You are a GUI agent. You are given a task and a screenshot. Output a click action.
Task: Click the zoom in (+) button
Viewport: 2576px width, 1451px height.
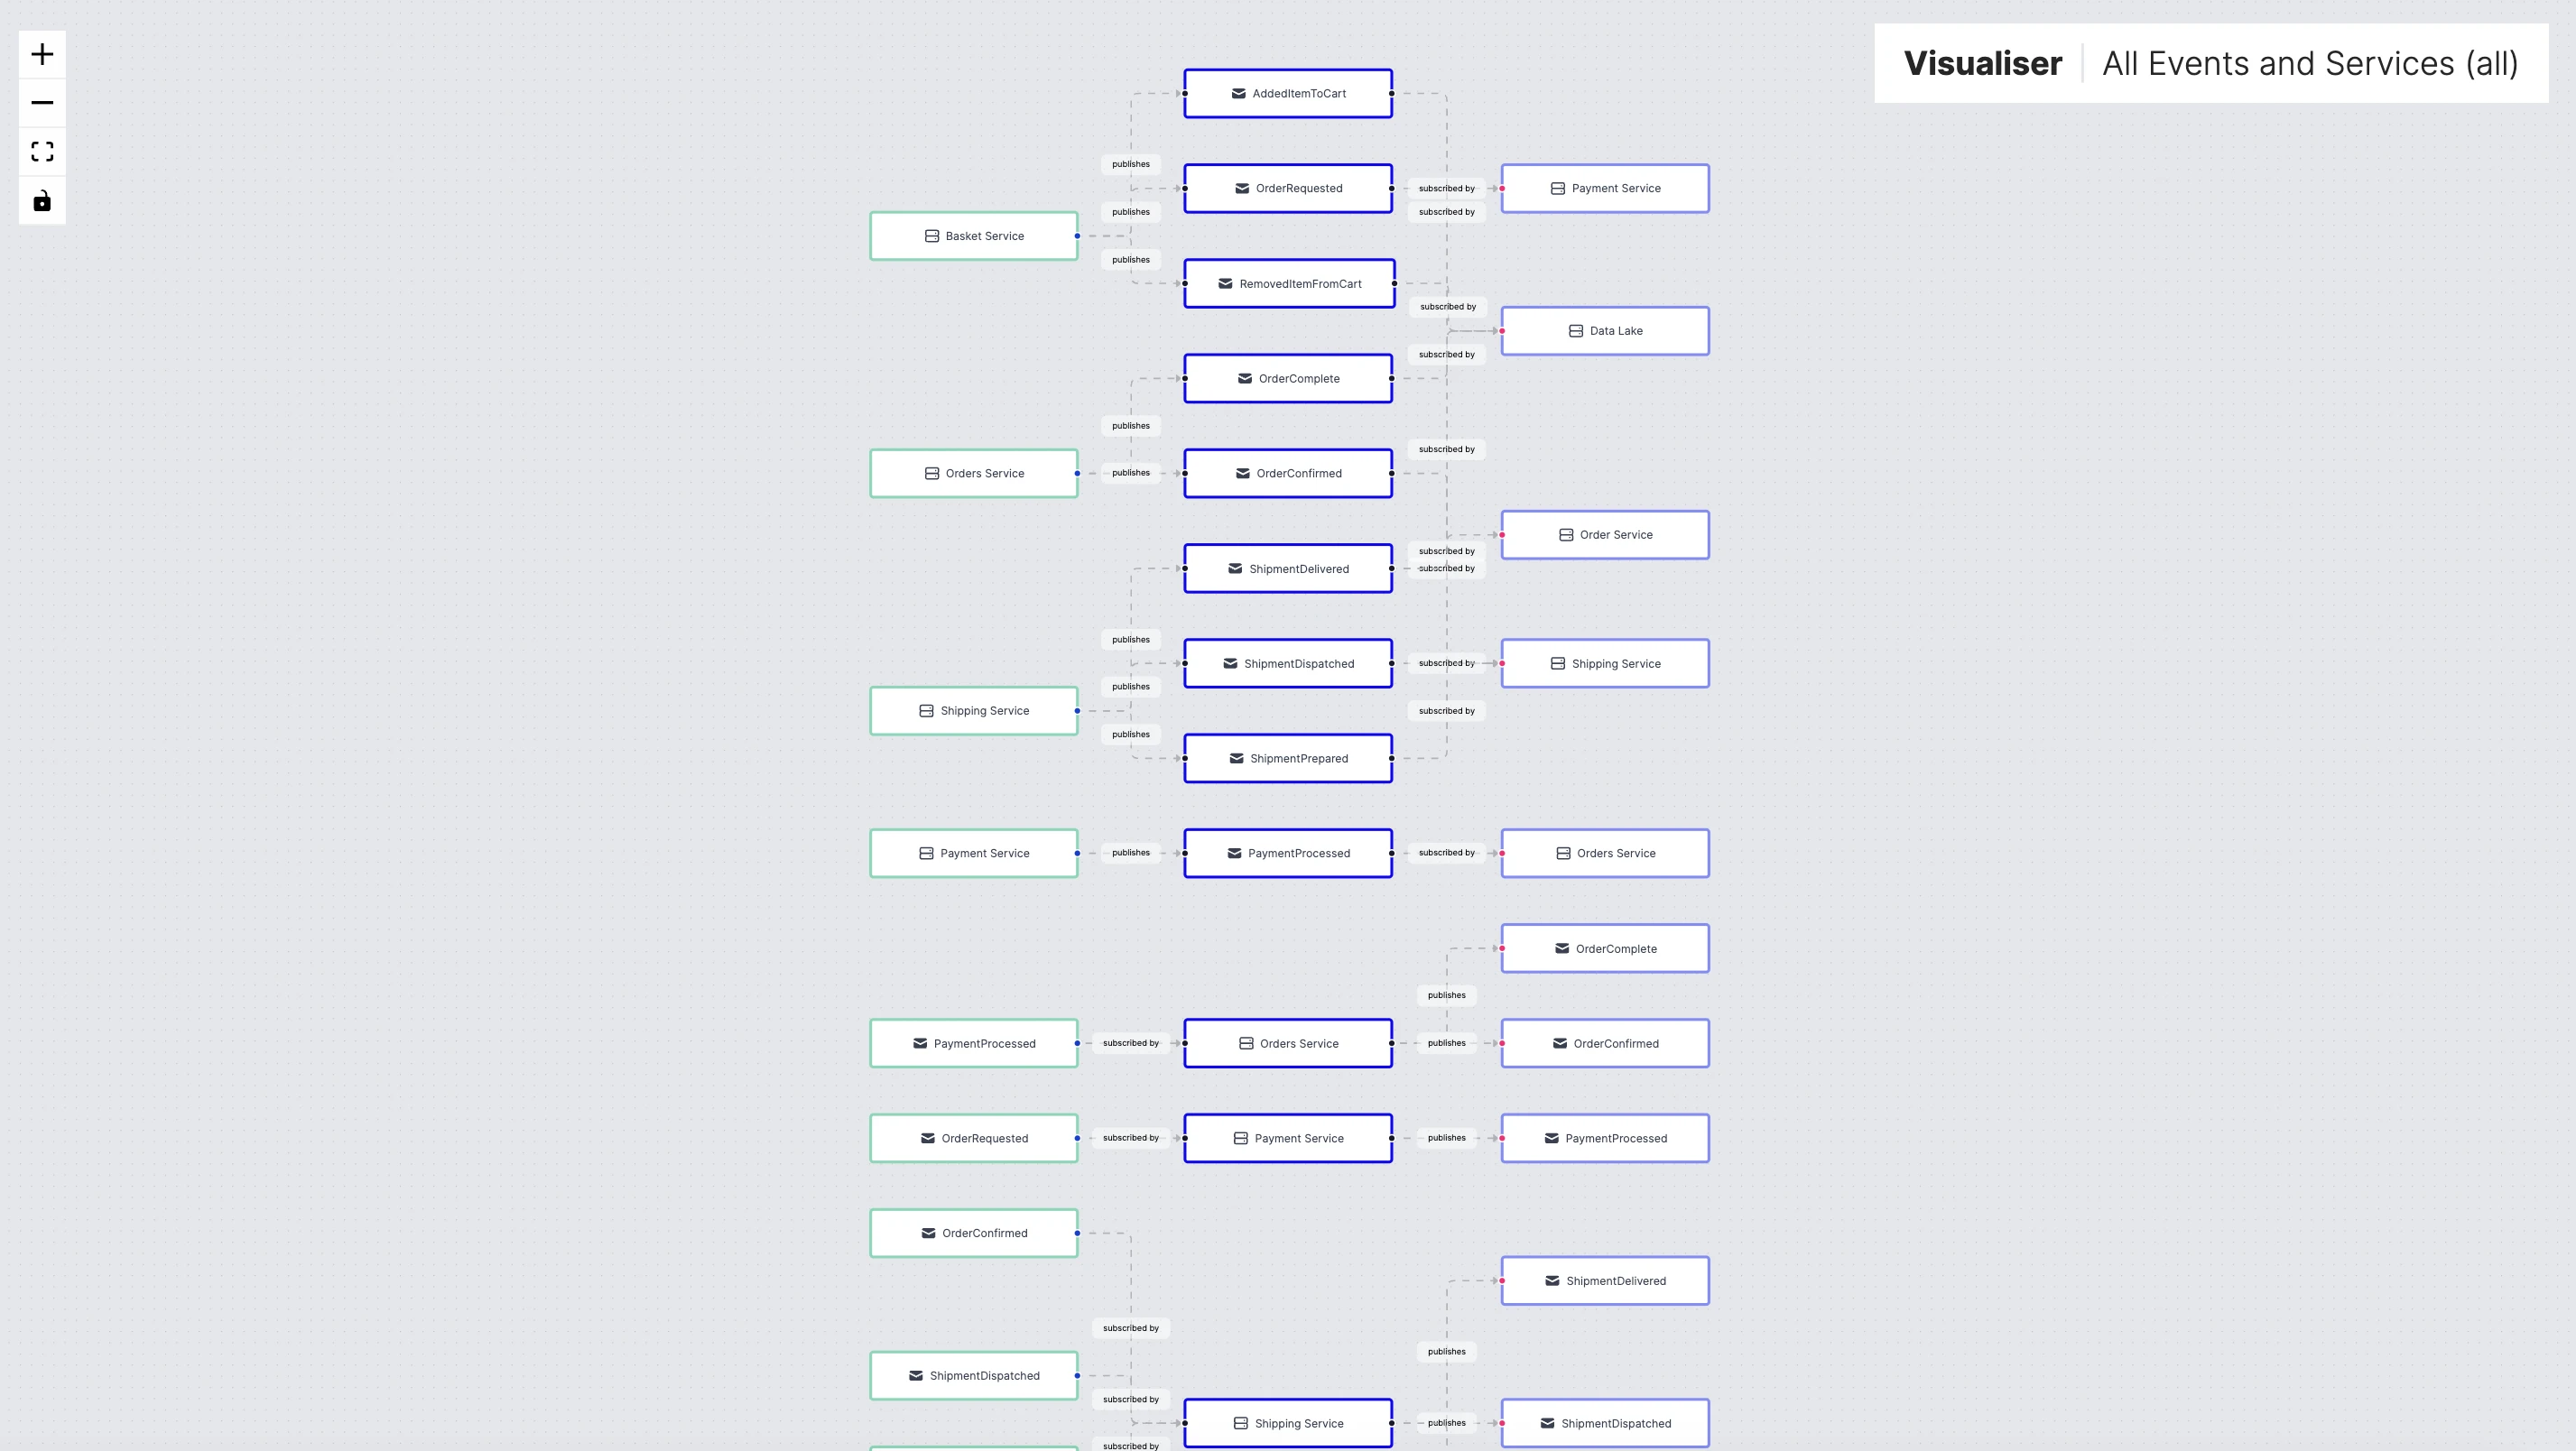point(41,51)
